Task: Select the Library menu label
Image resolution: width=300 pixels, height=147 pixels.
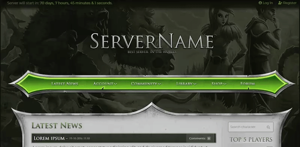Action: pyautogui.click(x=184, y=84)
